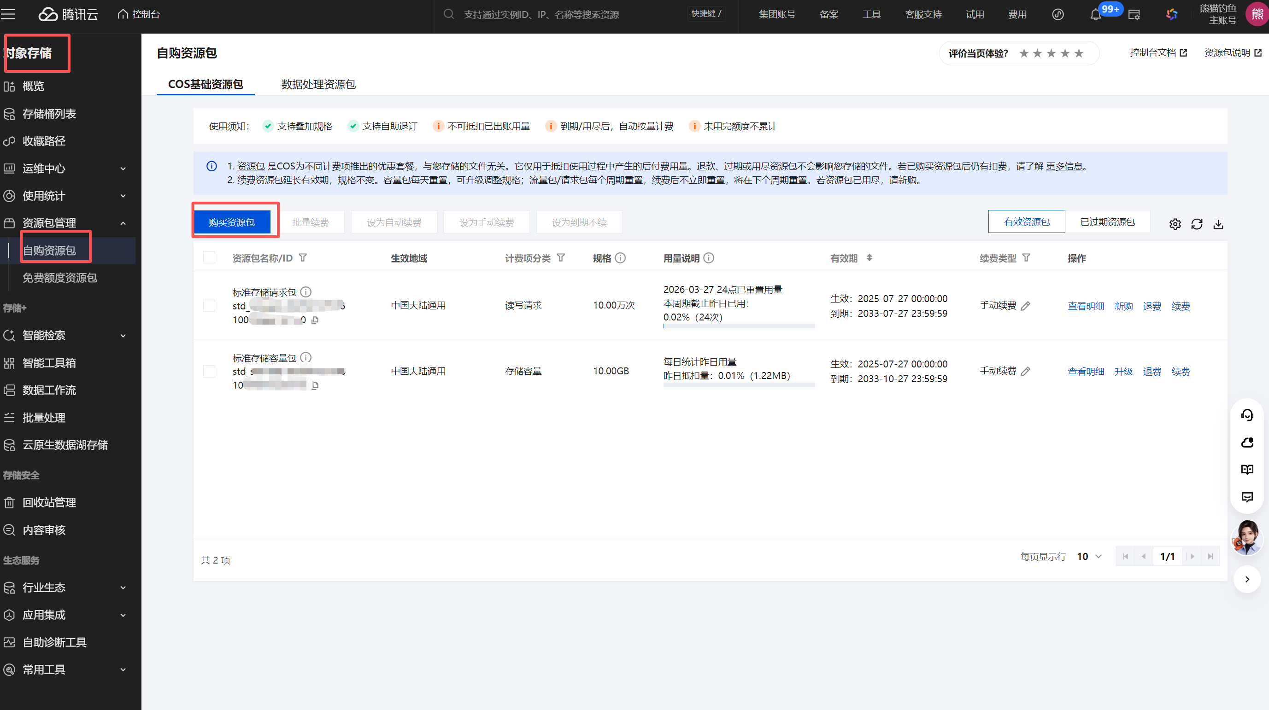
Task: Download the resource pack list
Action: pos(1218,224)
